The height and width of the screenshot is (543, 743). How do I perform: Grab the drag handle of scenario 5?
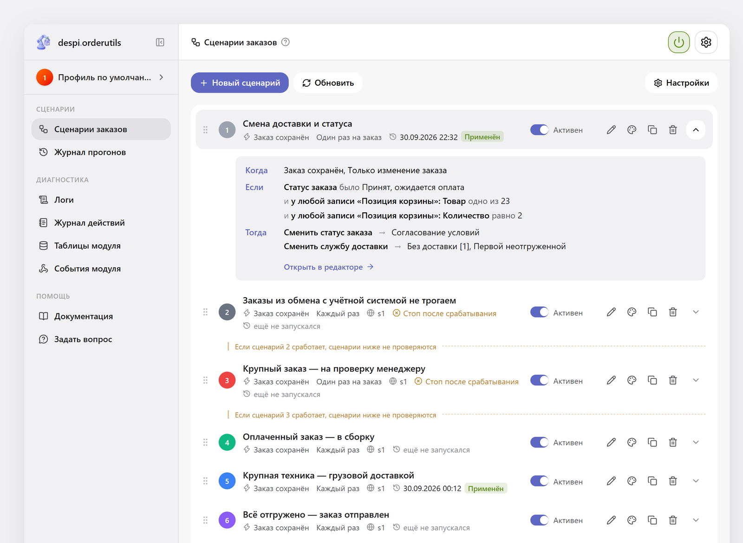tap(205, 481)
